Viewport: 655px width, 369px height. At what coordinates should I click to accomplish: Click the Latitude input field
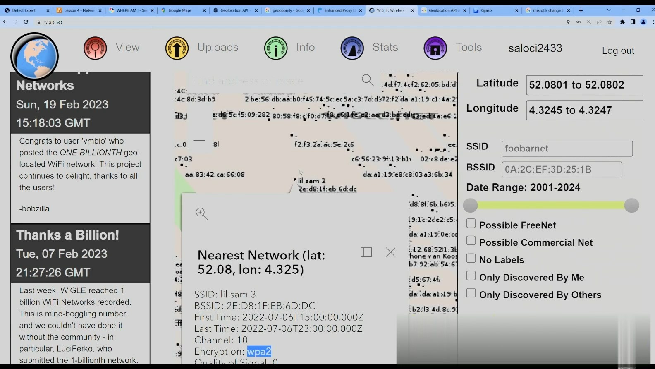click(584, 85)
